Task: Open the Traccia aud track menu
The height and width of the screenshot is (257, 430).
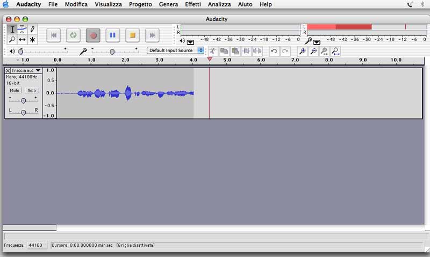Action: (x=26, y=70)
